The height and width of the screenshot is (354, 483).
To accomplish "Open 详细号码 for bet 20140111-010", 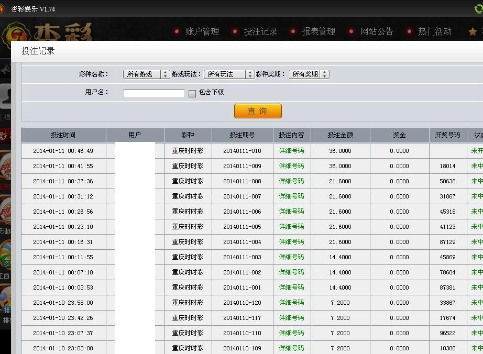I will [x=291, y=150].
